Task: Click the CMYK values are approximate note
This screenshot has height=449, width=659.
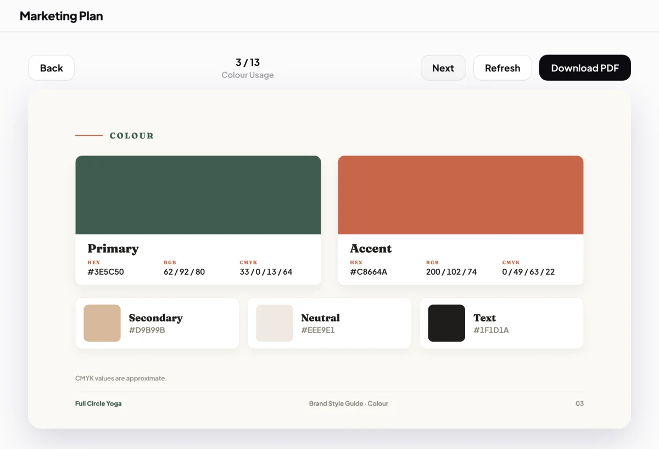Action: [x=121, y=378]
